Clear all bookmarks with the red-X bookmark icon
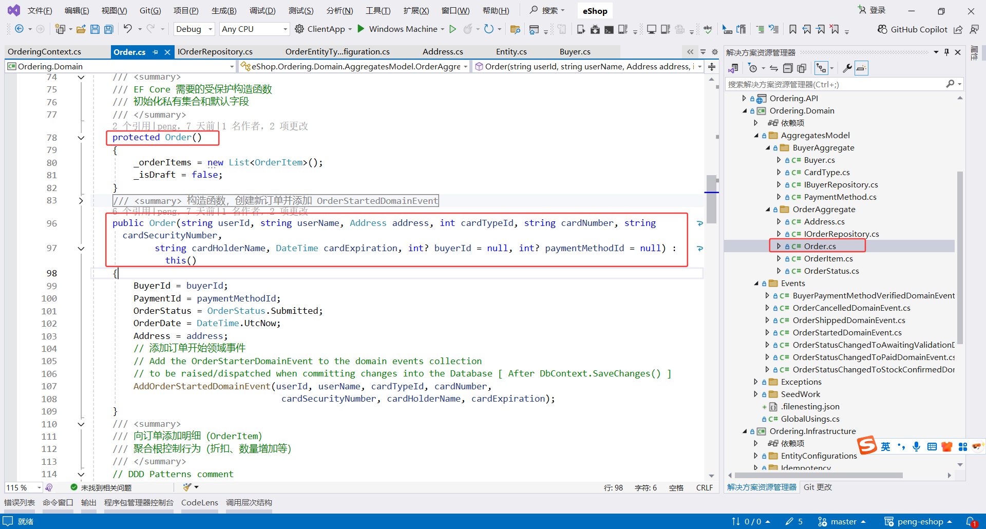This screenshot has width=986, height=529. click(835, 29)
